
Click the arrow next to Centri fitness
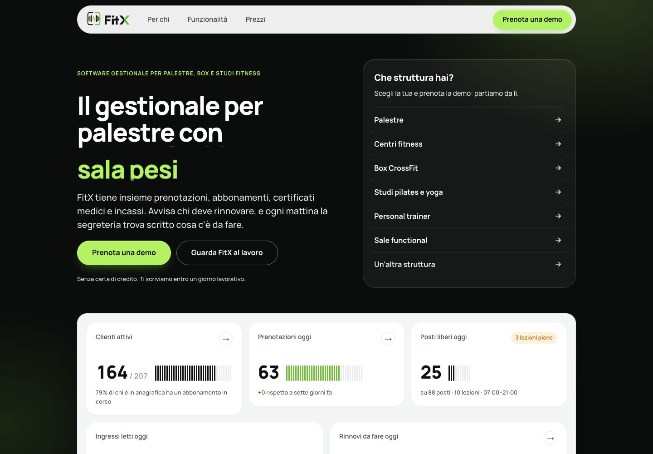[558, 144]
